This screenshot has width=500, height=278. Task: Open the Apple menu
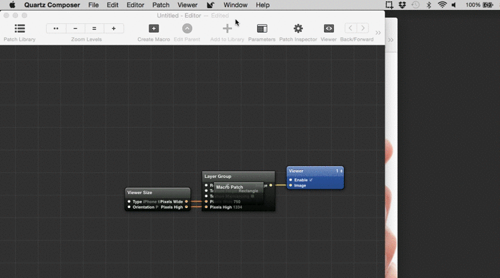pos(12,5)
